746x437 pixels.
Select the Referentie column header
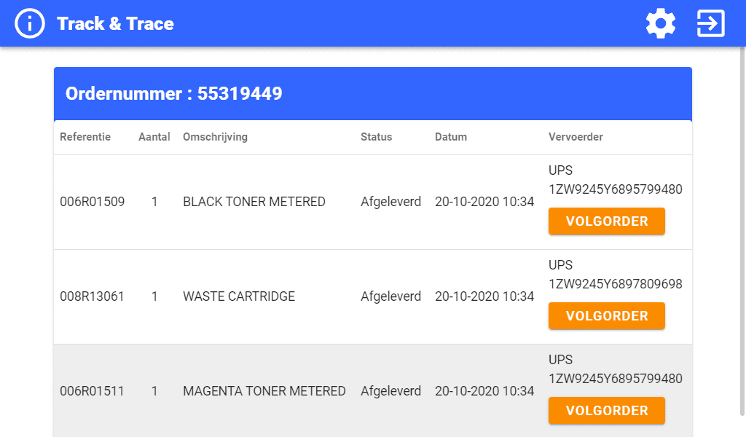coord(85,137)
